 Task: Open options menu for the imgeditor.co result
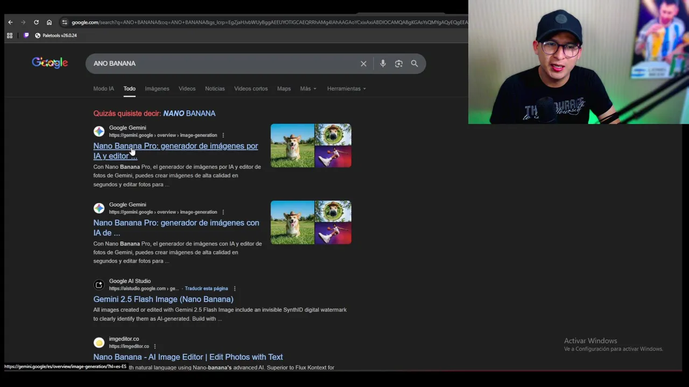(154, 347)
